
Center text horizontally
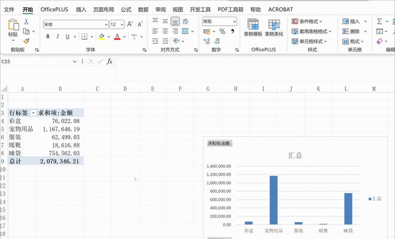click(x=165, y=31)
